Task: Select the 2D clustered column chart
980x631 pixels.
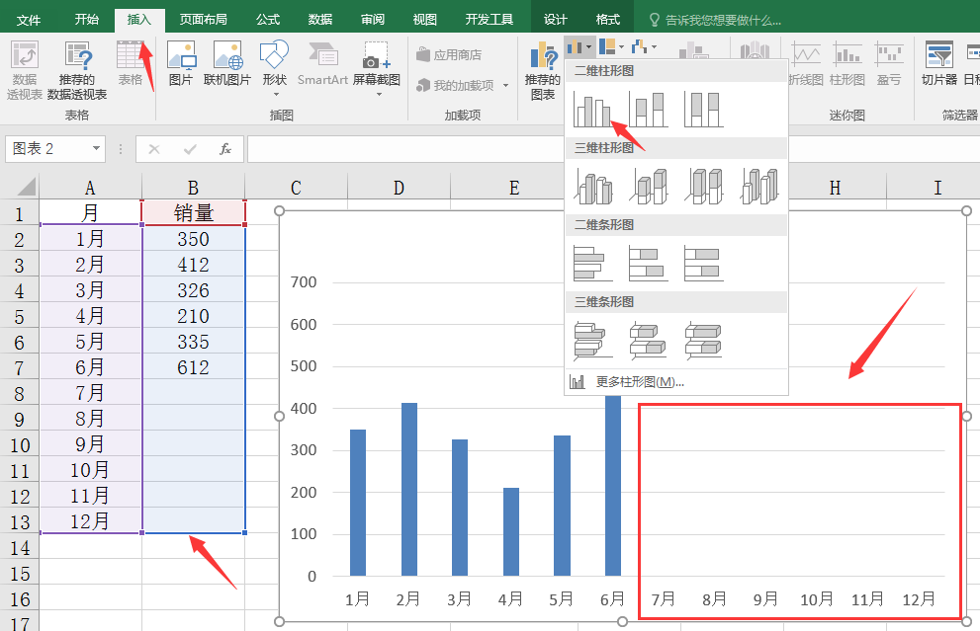Action: (592, 110)
